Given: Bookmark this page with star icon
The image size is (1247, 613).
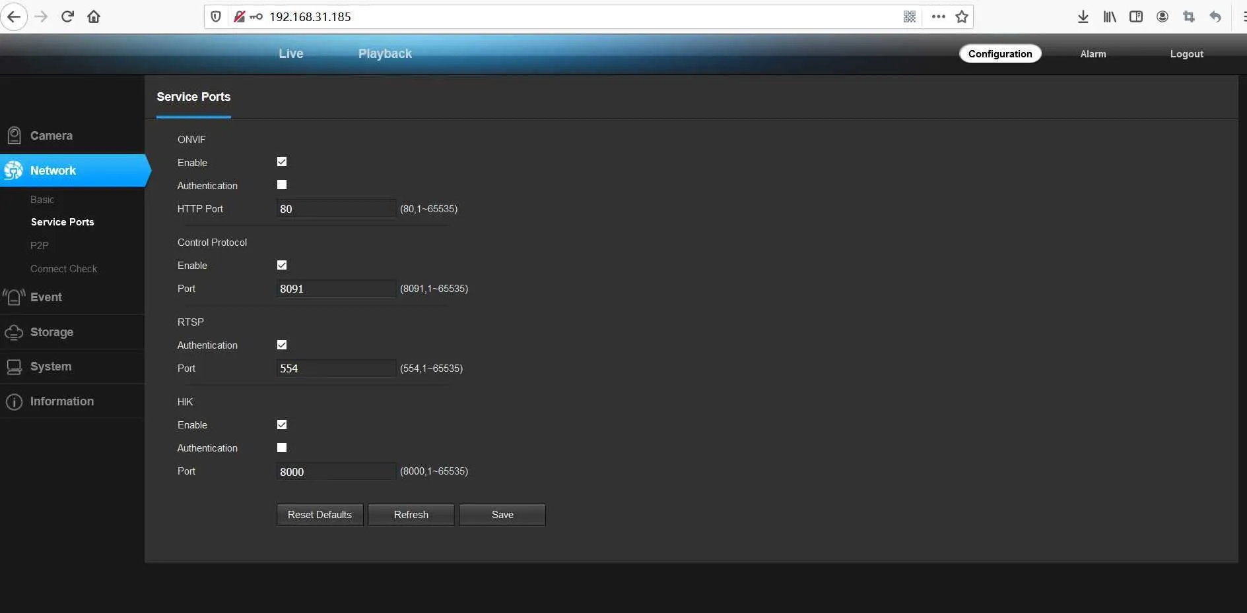Looking at the screenshot, I should pyautogui.click(x=962, y=16).
